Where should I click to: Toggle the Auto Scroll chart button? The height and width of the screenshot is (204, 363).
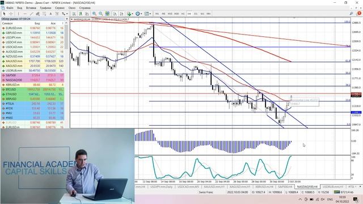click(x=115, y=14)
